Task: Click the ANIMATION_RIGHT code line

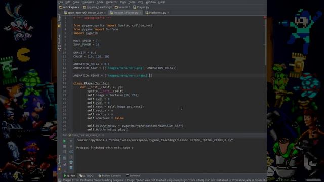Action: (x=112, y=76)
